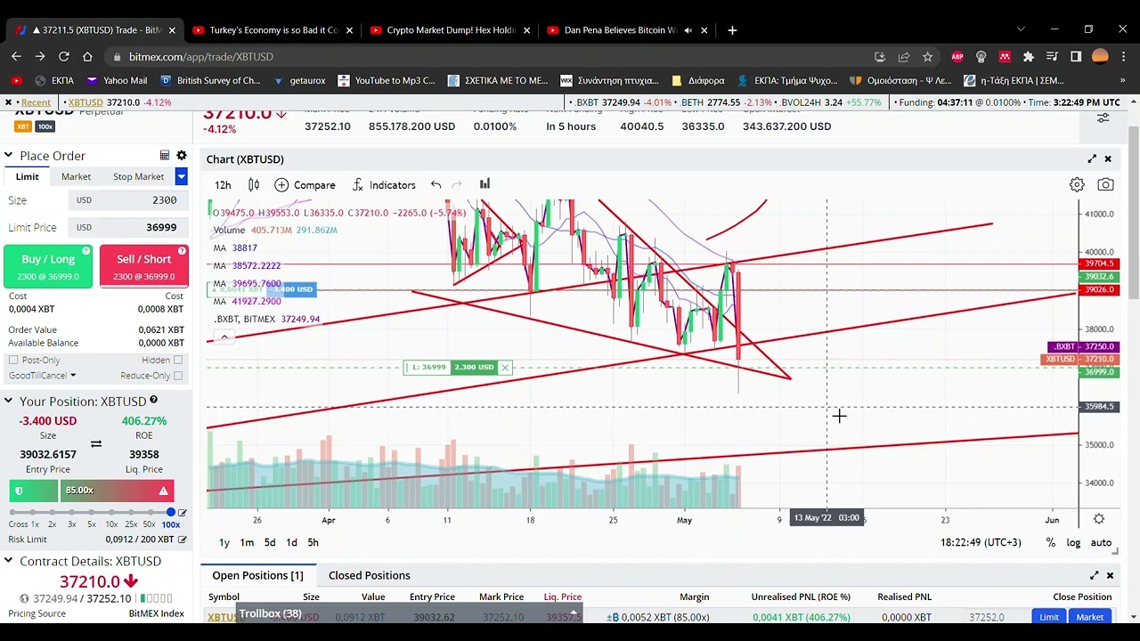Bookmark this page with star icon
The width and height of the screenshot is (1140, 641).
pos(927,56)
